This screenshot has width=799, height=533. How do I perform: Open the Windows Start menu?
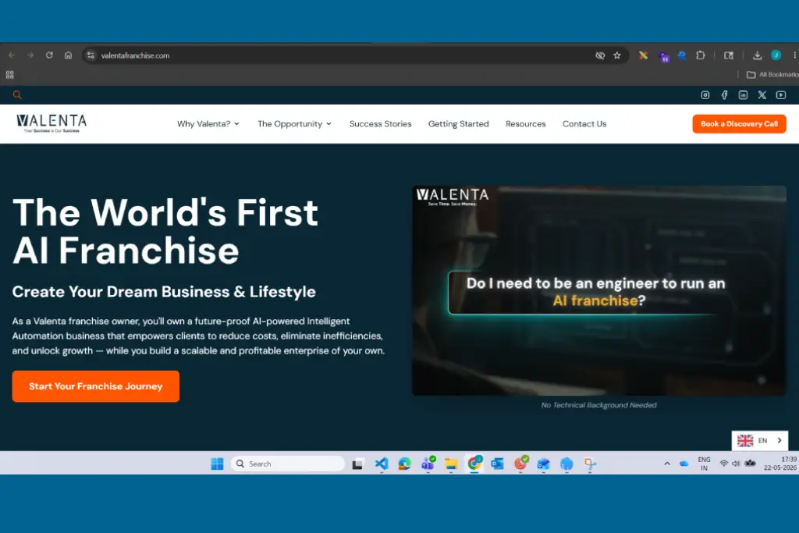[217, 464]
